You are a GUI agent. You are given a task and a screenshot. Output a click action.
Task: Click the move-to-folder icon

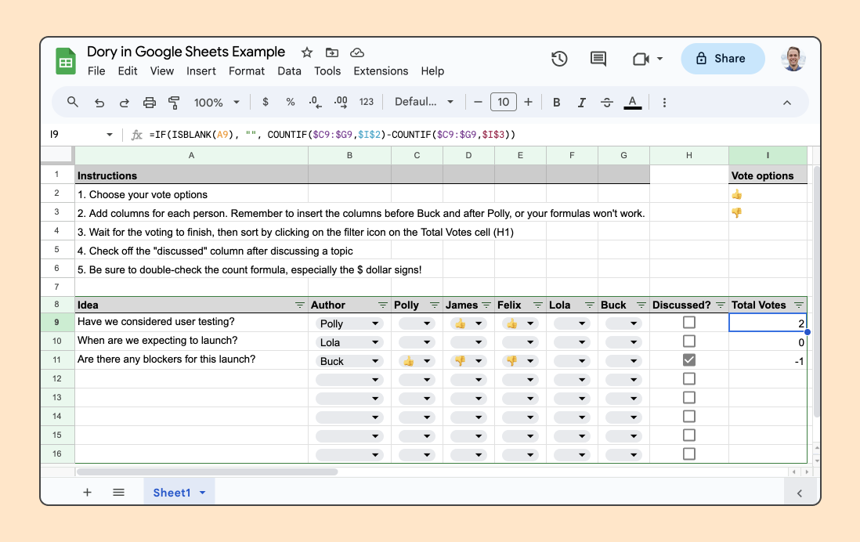332,52
